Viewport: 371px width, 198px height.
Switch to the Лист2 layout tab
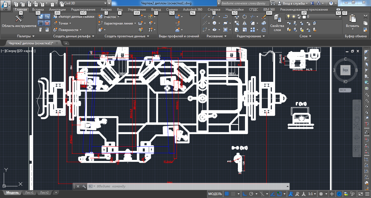tap(44, 193)
